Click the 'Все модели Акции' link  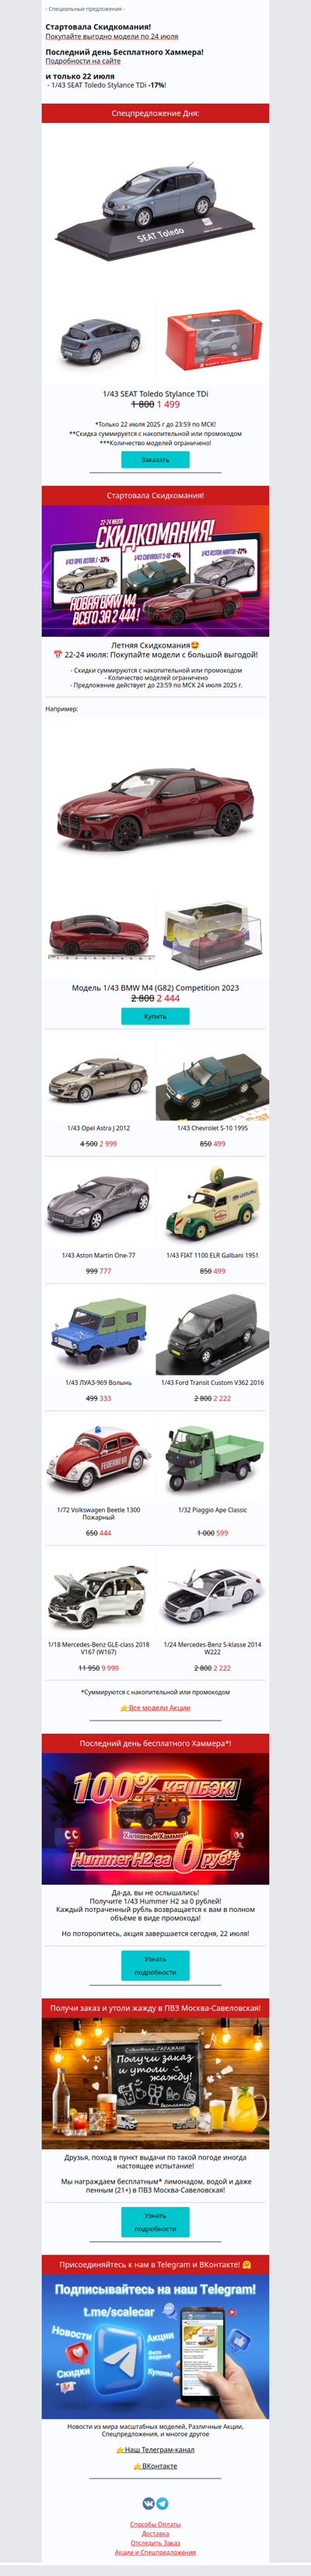pos(155,1708)
